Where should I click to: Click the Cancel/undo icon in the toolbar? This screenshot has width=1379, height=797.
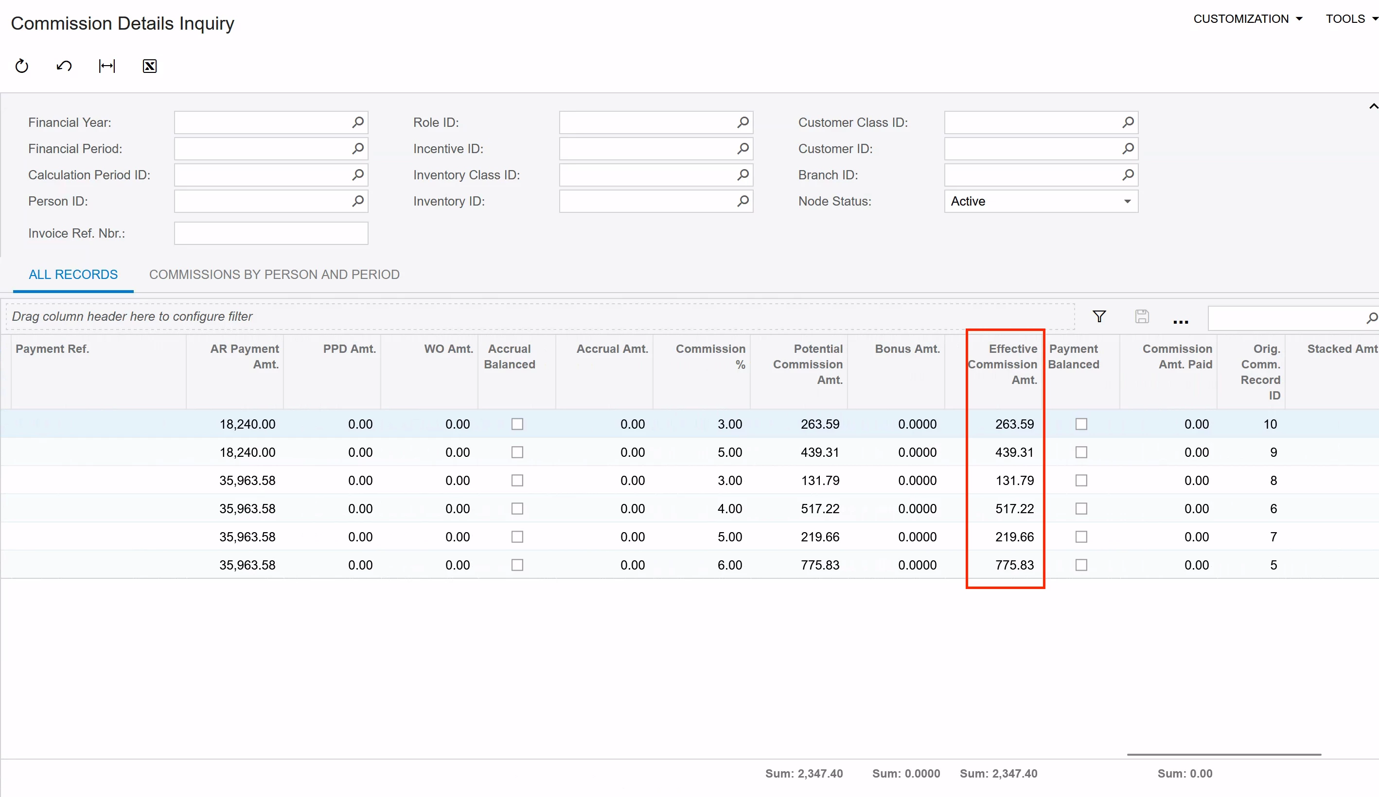point(64,66)
